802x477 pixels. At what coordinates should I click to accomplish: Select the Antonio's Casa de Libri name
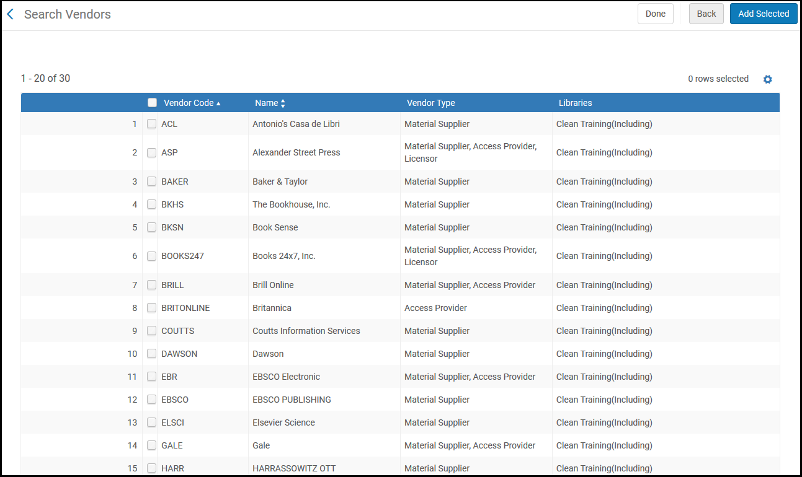[296, 124]
